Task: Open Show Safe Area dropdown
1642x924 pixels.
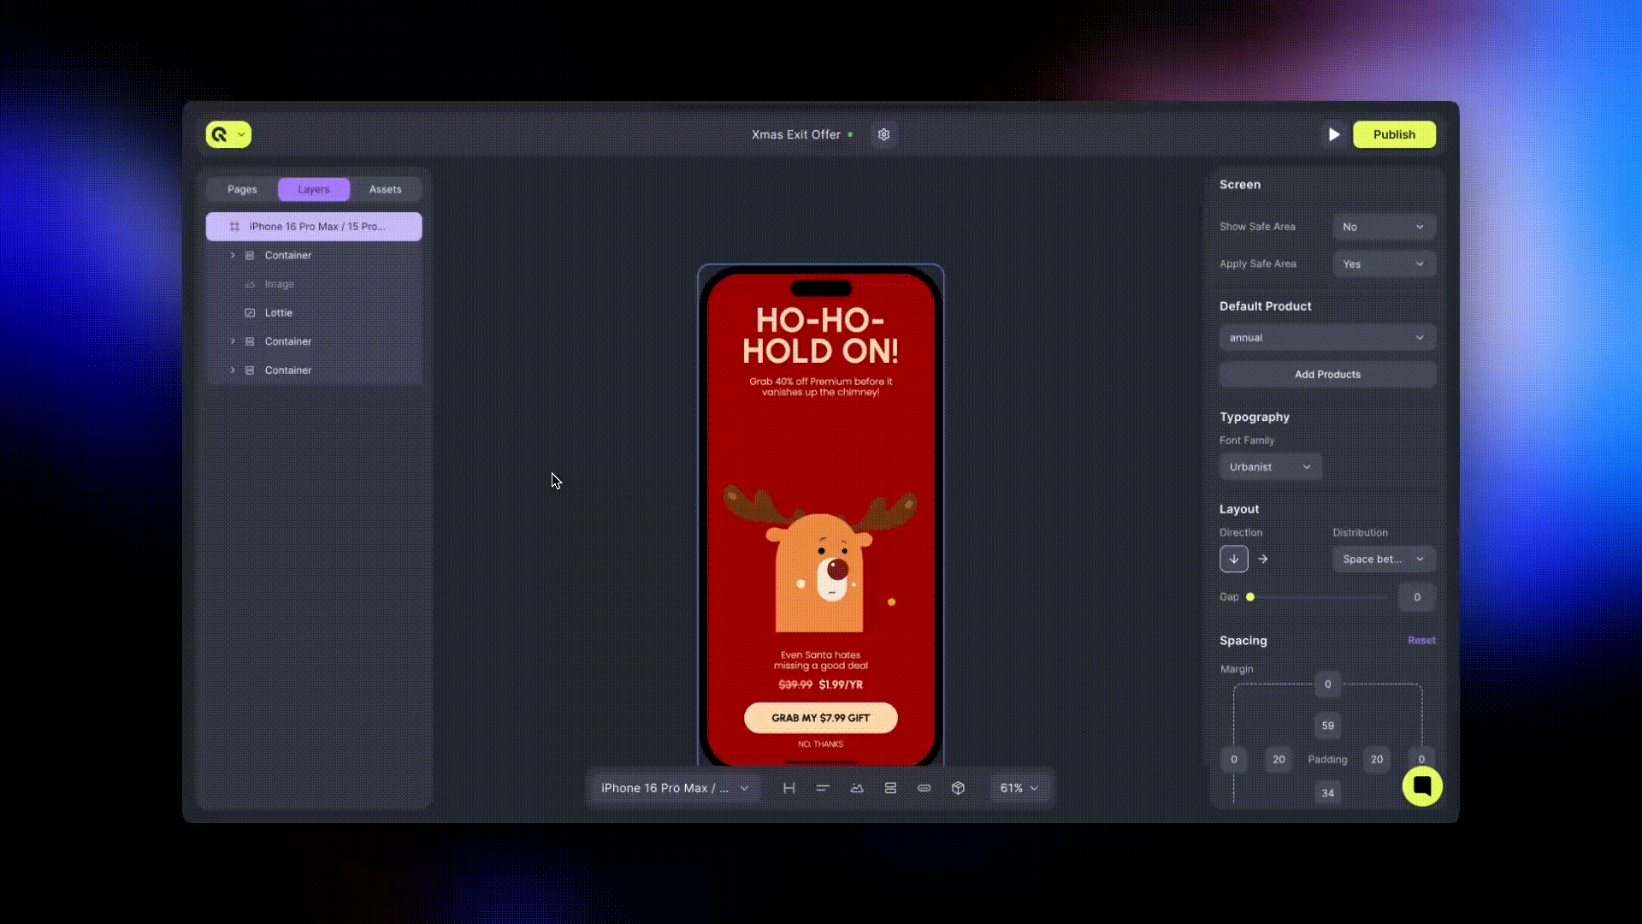Action: pos(1383,227)
